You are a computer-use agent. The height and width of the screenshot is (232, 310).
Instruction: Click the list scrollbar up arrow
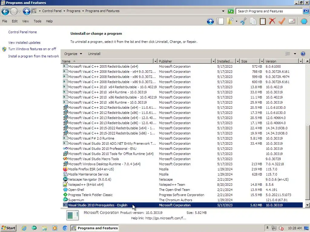click(x=307, y=61)
